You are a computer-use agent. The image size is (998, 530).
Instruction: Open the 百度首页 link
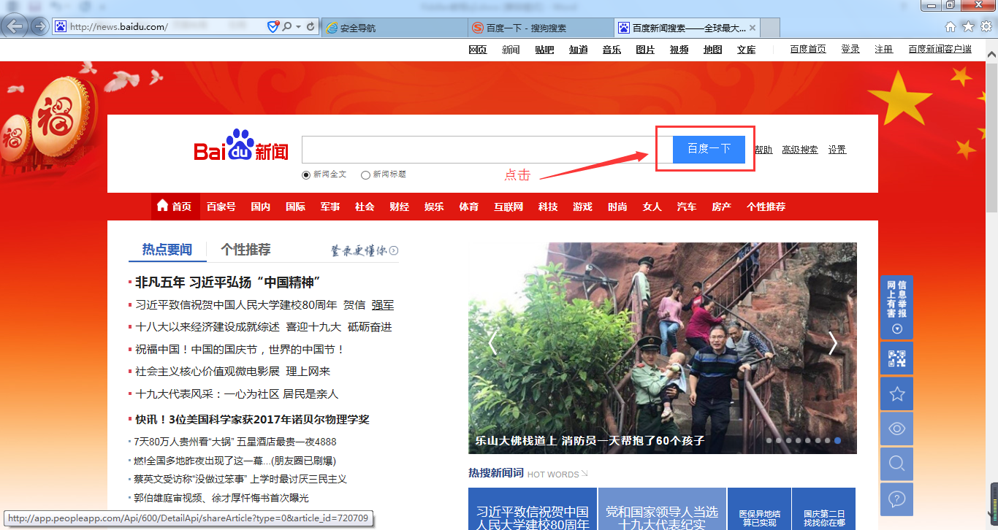pyautogui.click(x=808, y=49)
